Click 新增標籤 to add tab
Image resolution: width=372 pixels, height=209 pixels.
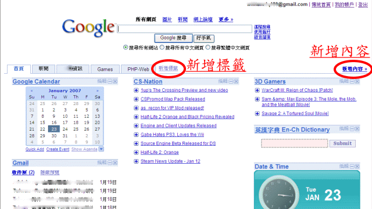pos(168,69)
